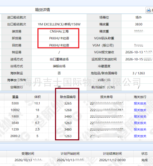This screenshot has height=166, width=153.
Task: Select the 否 value for 海铁联运
Action: [x=59, y=73]
